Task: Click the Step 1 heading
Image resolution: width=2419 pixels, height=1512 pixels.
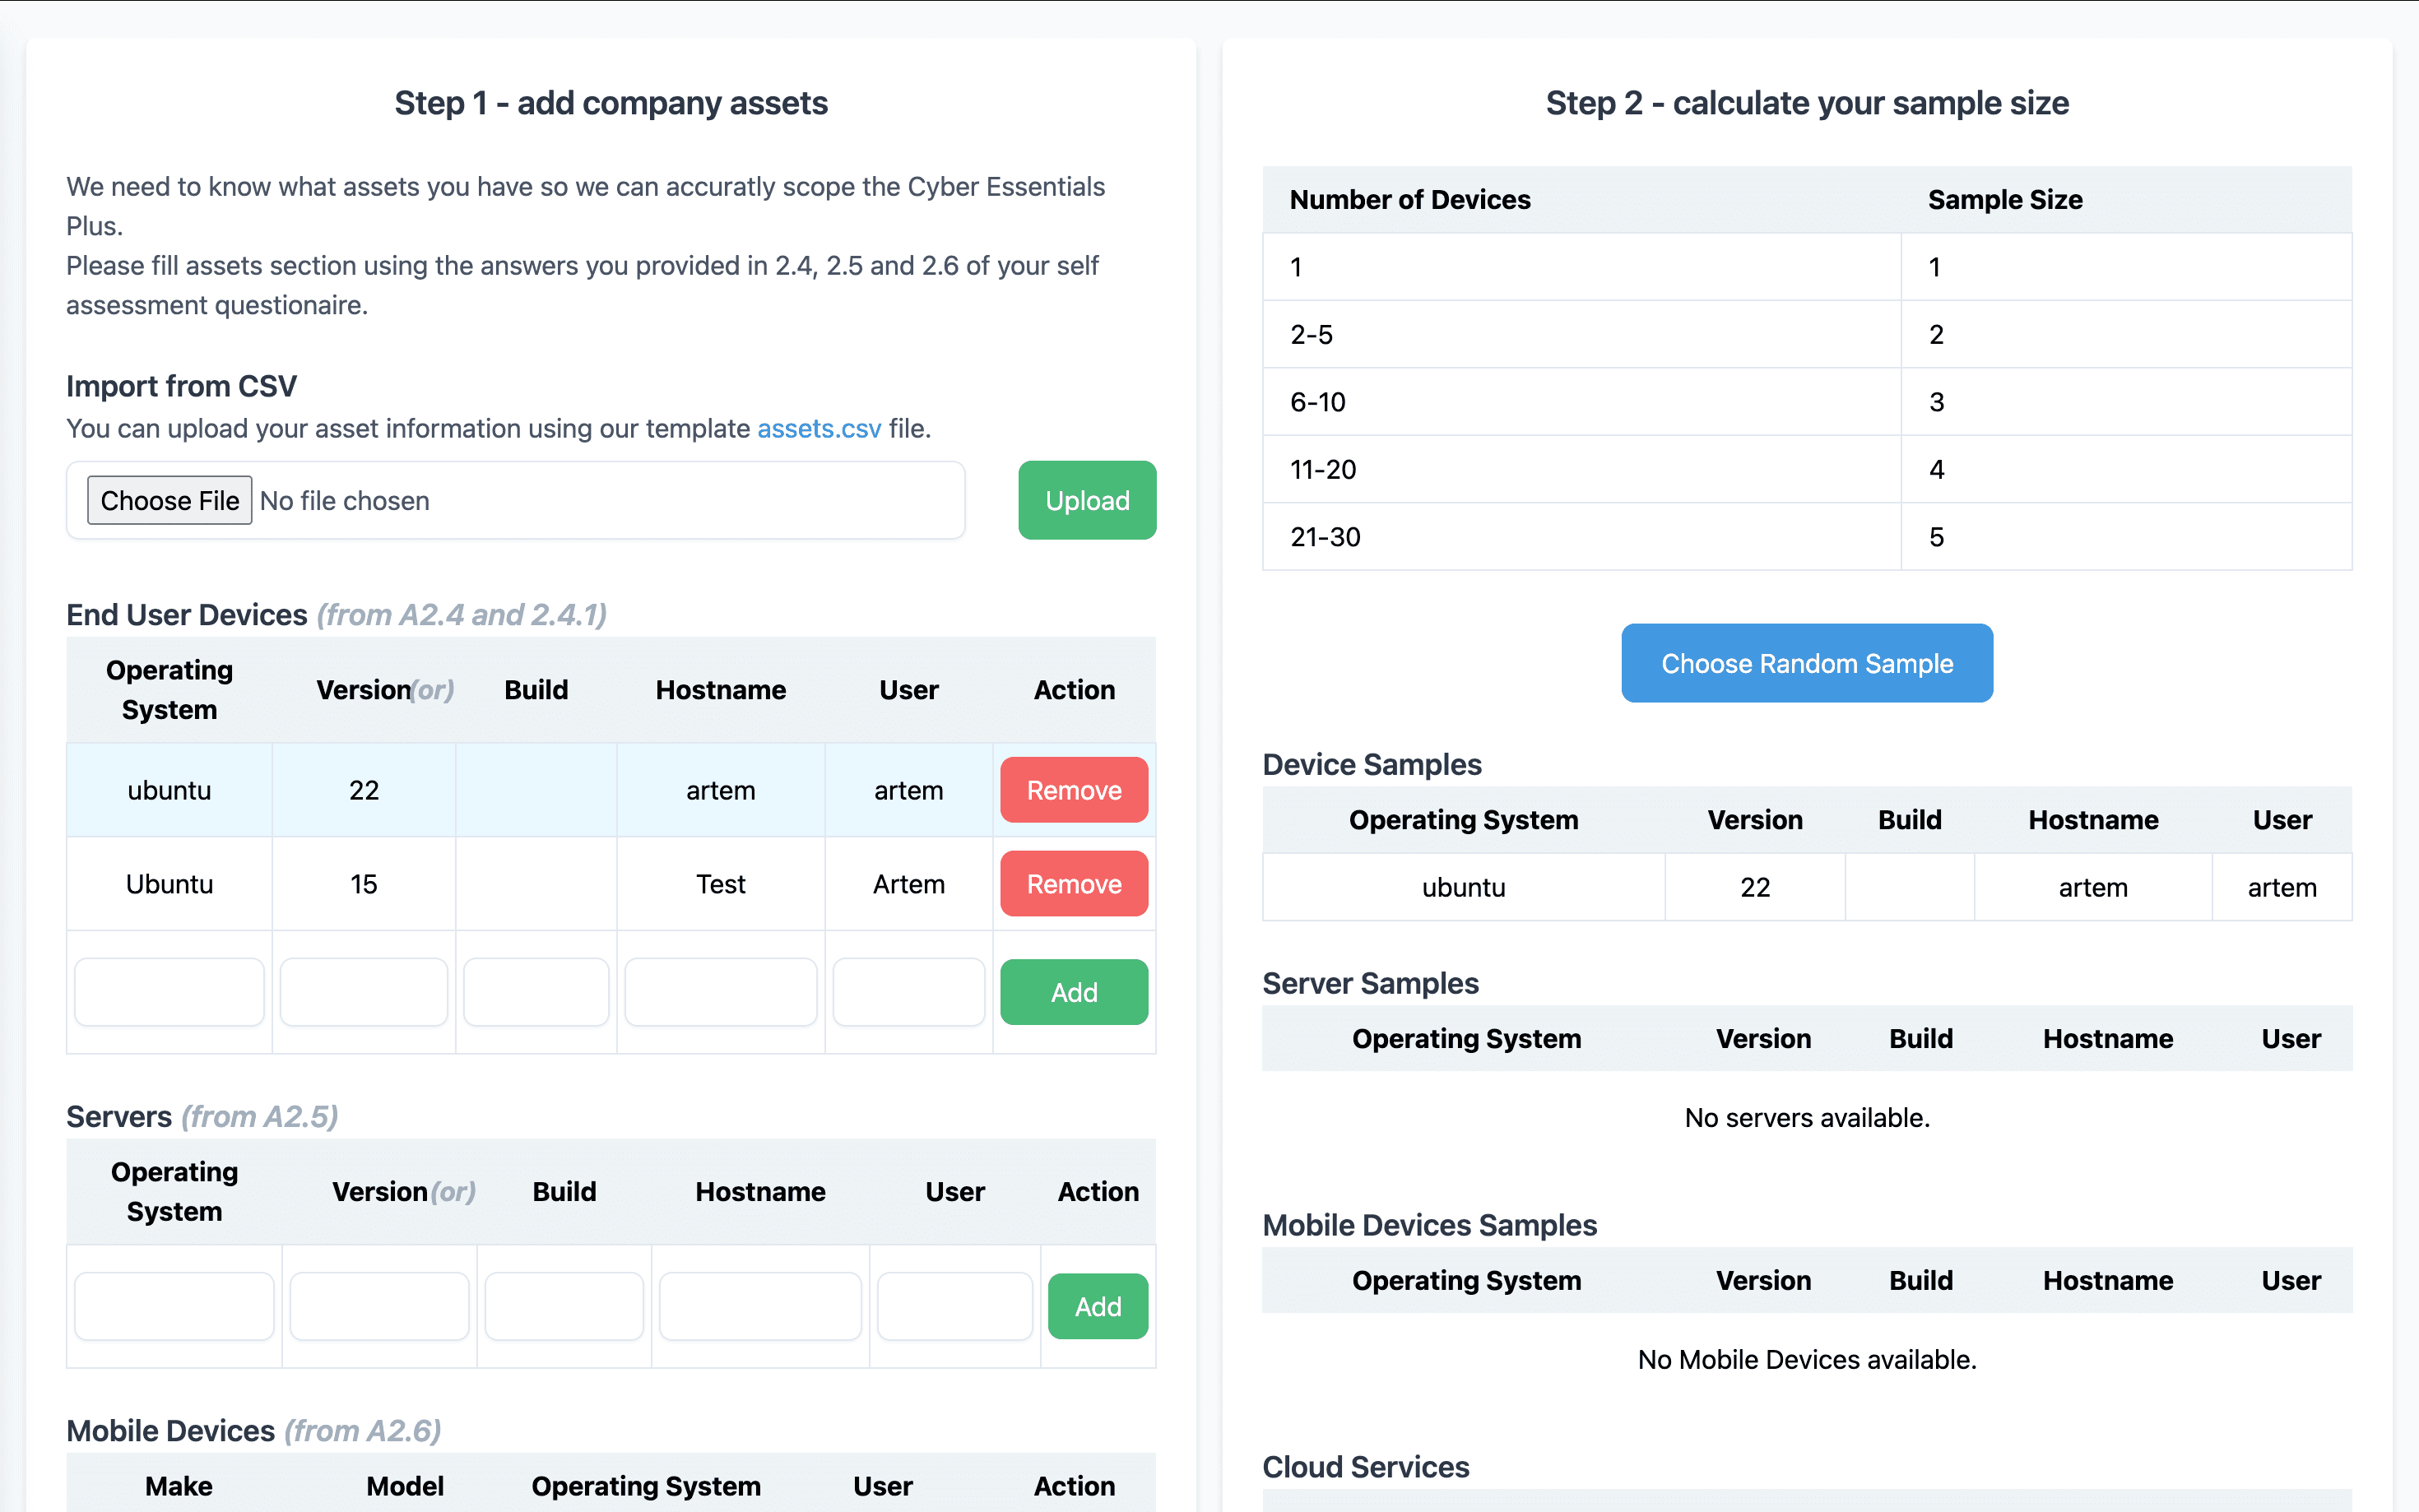Action: (611, 102)
